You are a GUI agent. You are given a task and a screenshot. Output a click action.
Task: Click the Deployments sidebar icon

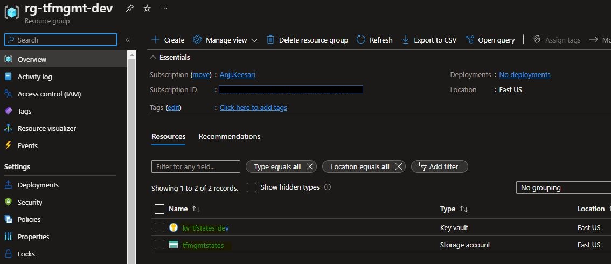pyautogui.click(x=8, y=185)
